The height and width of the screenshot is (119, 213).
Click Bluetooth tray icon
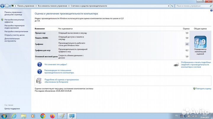pyautogui.click(x=185, y=116)
